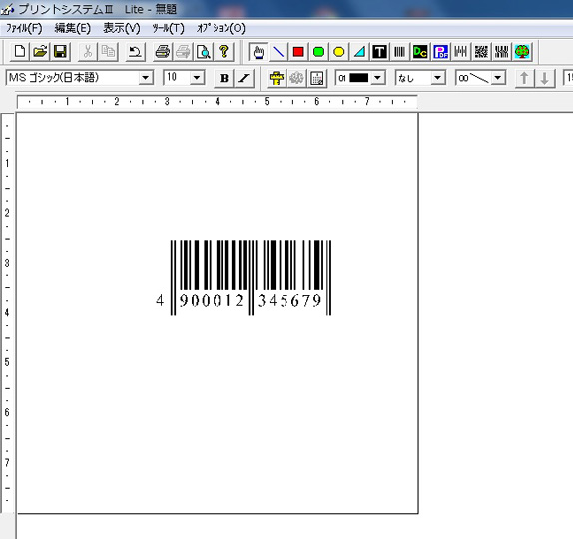Click the postal barcode tool with uneven bars
The height and width of the screenshot is (539, 573).
pos(461,52)
